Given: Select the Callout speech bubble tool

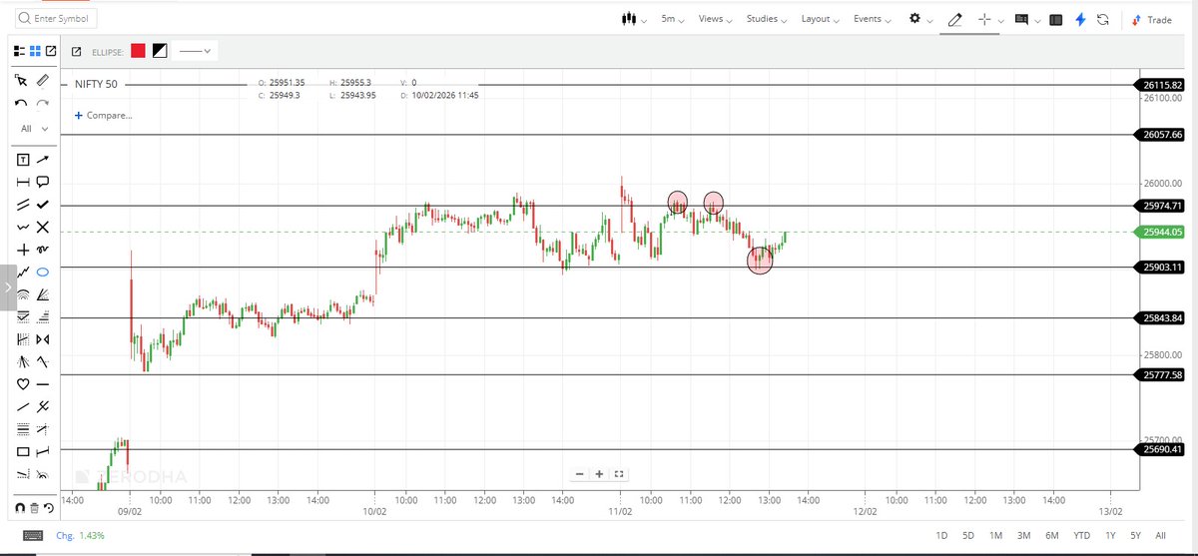Looking at the screenshot, I should click(43, 182).
